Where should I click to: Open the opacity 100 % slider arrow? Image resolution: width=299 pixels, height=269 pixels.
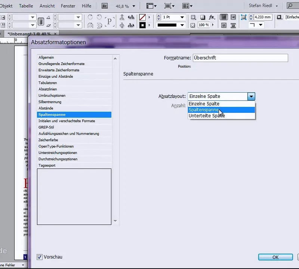pos(213,25)
